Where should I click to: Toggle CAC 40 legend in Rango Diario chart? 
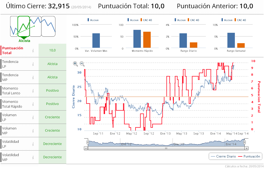click(193, 20)
